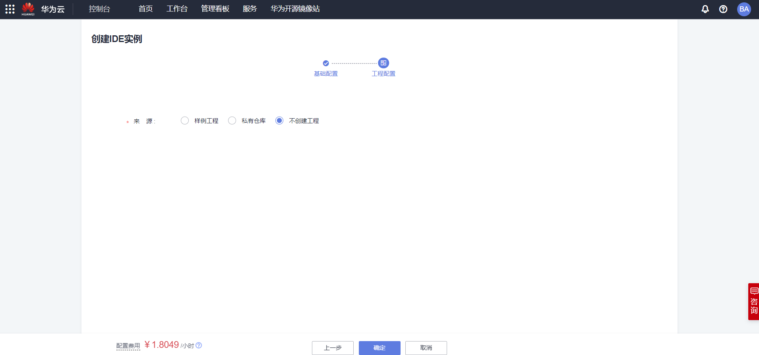Open the 管理看板 menu item
Image resolution: width=759 pixels, height=355 pixels.
pyautogui.click(x=215, y=9)
